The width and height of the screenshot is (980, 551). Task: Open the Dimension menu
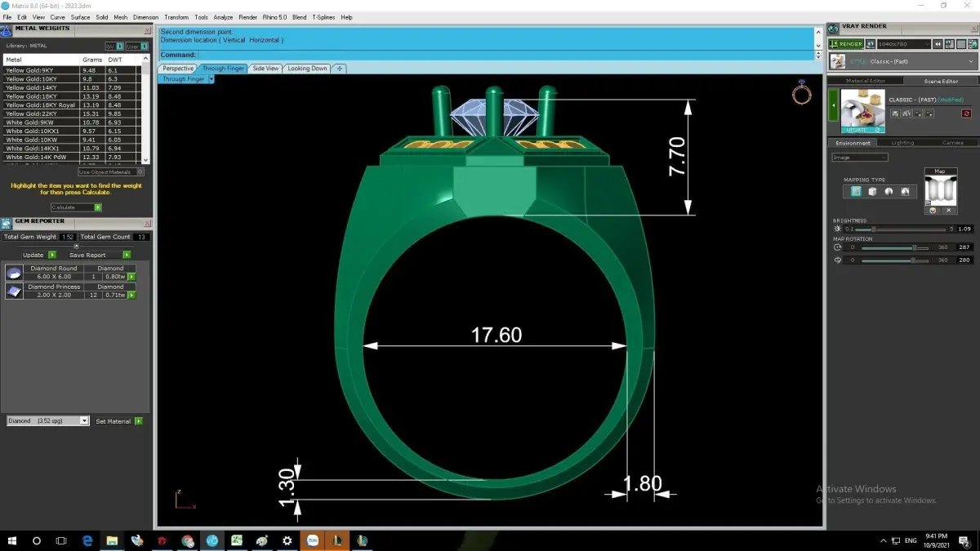click(x=146, y=17)
